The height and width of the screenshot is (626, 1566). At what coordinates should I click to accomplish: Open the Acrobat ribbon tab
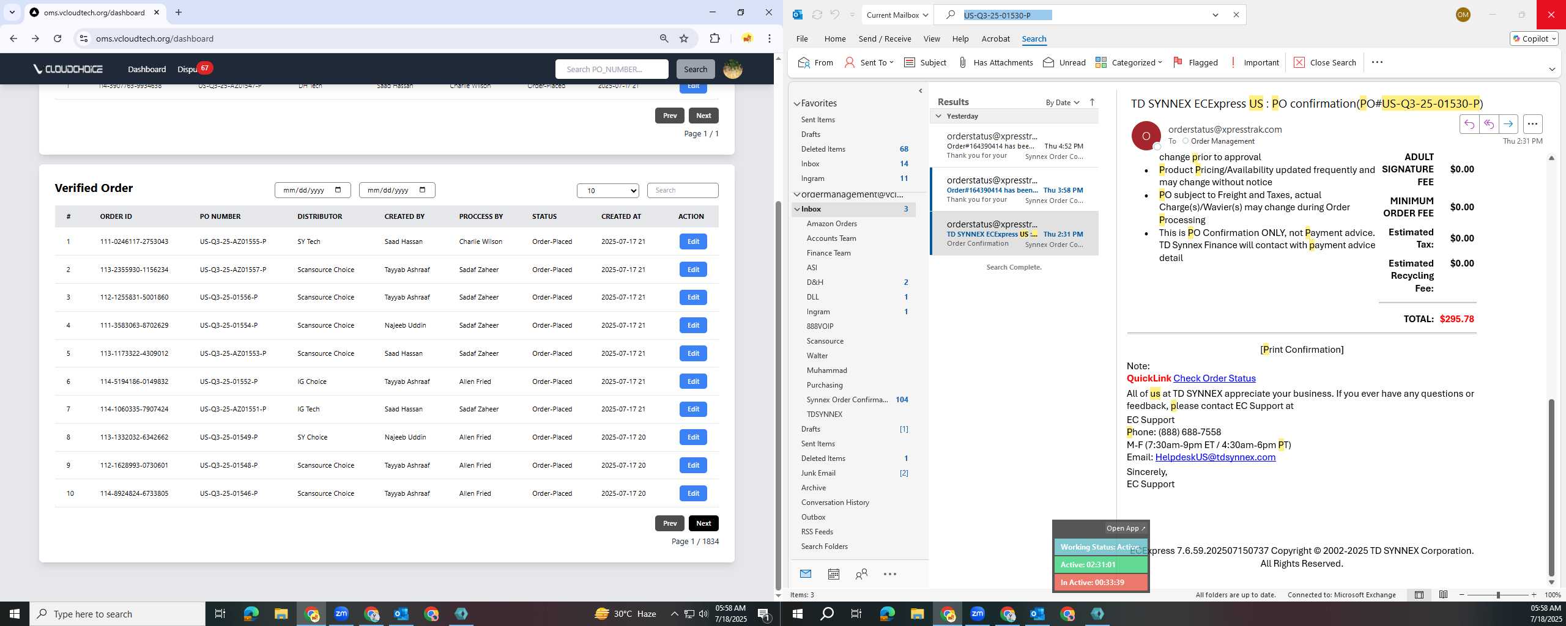995,39
